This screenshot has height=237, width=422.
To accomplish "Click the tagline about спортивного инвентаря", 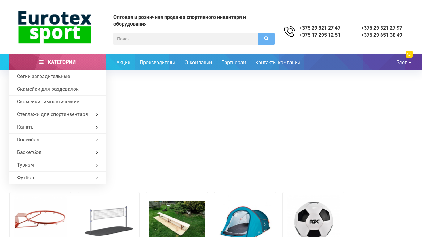I will 179,21.
